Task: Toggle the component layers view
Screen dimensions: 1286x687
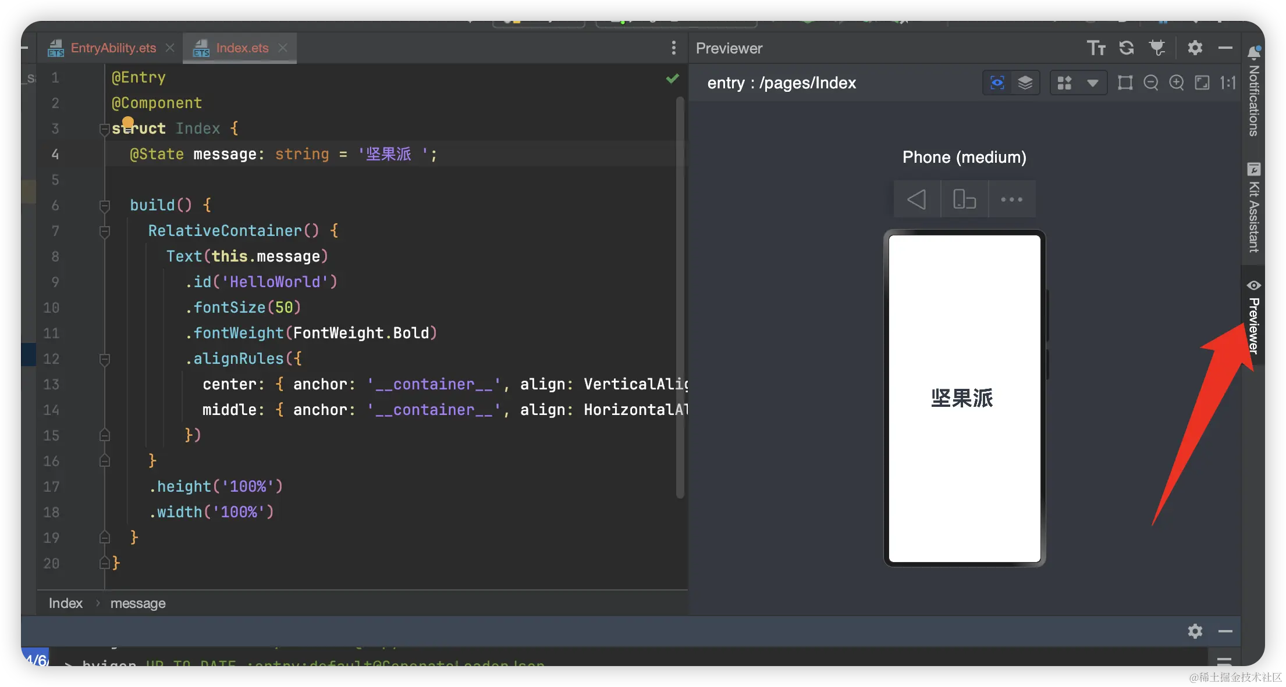Action: point(1025,83)
